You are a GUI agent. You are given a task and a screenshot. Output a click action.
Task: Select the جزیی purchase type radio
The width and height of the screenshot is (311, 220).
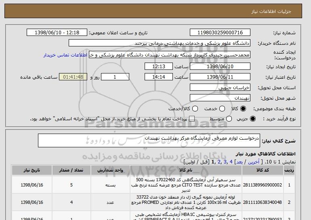pyautogui.click(x=253, y=119)
